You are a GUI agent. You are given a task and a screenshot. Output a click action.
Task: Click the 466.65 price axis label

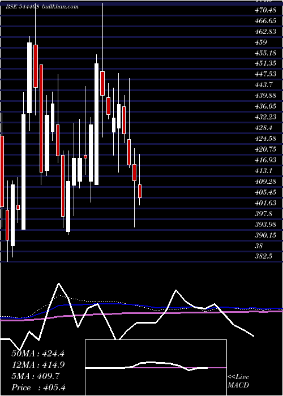point(265,21)
